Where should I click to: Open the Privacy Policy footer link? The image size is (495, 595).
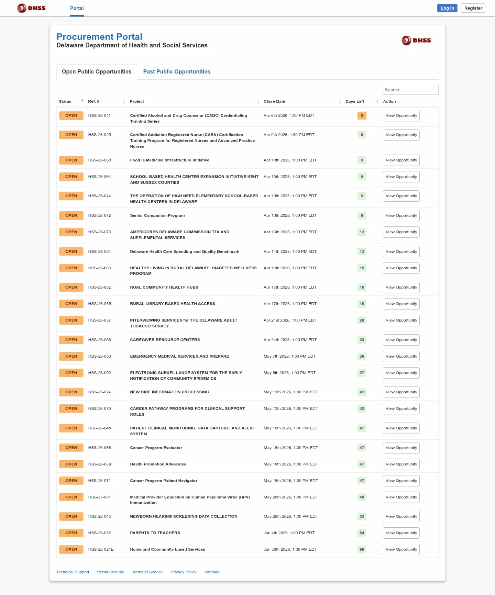[183, 572]
